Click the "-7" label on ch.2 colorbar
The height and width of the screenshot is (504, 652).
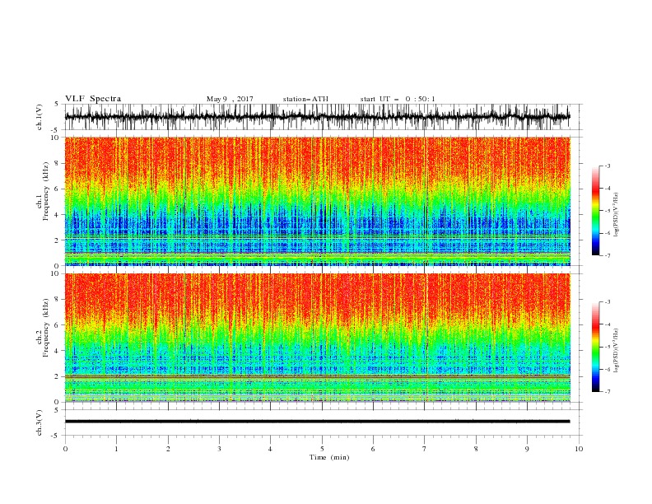click(x=607, y=392)
